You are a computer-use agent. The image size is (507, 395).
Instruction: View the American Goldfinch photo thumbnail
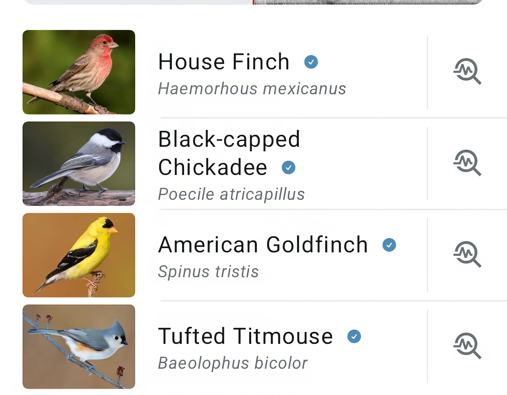point(79,255)
